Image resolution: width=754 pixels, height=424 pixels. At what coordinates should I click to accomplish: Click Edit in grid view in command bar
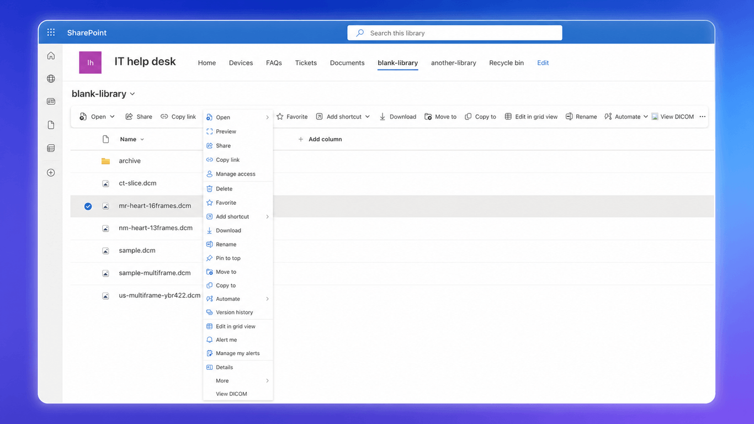(x=531, y=116)
